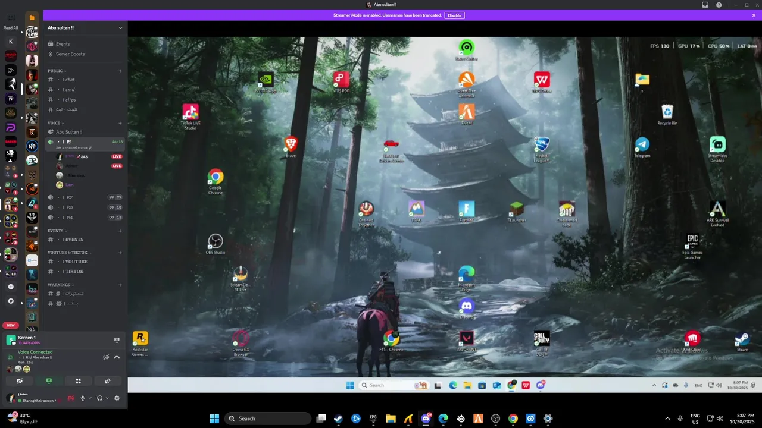
Task: Click TikTok LIVE Studio icon in shared stream
Action: click(x=190, y=112)
